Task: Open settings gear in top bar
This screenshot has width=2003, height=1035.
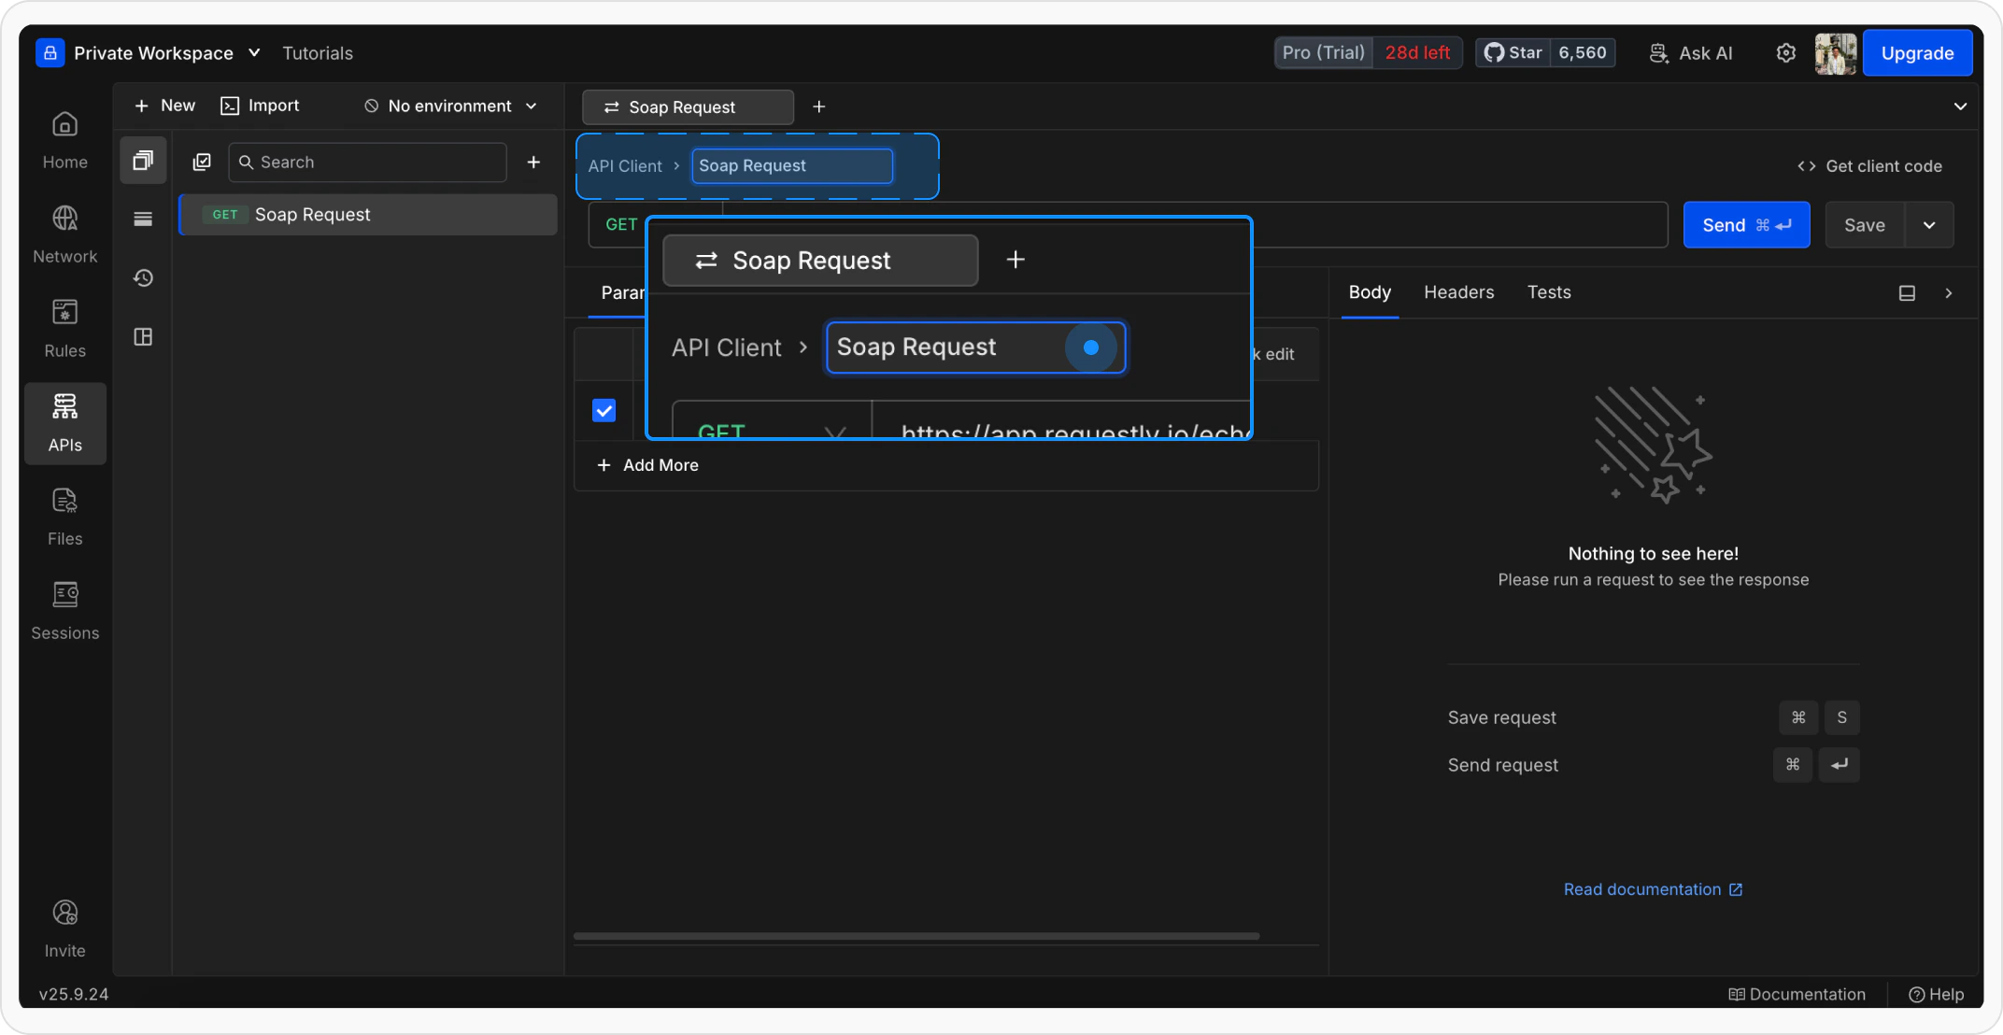Action: coord(1785,53)
